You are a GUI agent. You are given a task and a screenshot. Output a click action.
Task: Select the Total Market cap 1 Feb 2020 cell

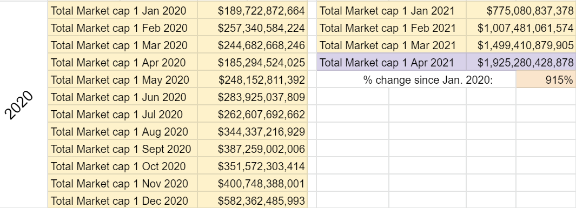tap(123, 28)
